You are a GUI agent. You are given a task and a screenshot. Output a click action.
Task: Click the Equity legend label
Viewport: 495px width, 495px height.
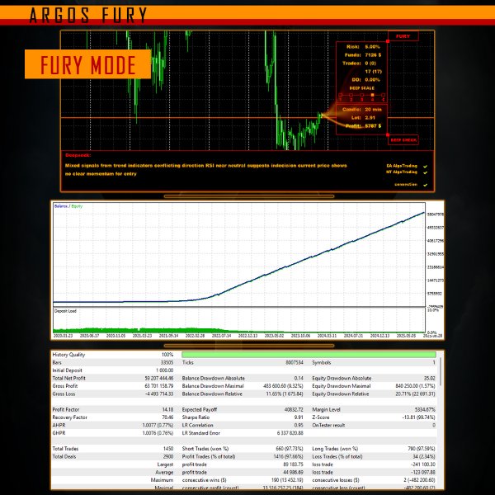pyautogui.click(x=77, y=206)
